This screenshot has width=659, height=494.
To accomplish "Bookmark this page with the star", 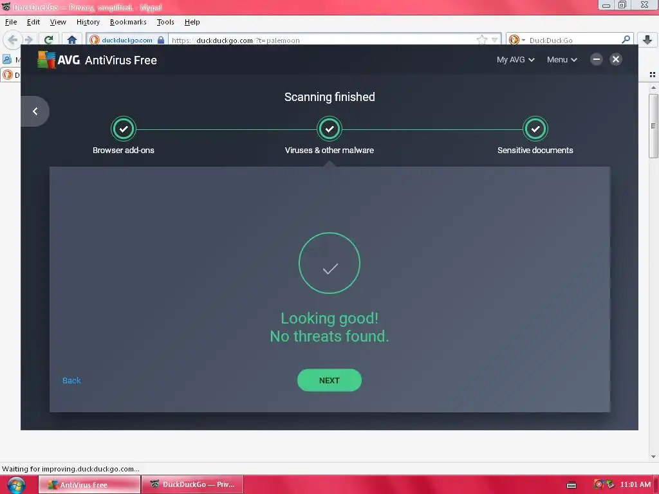I will (482, 40).
